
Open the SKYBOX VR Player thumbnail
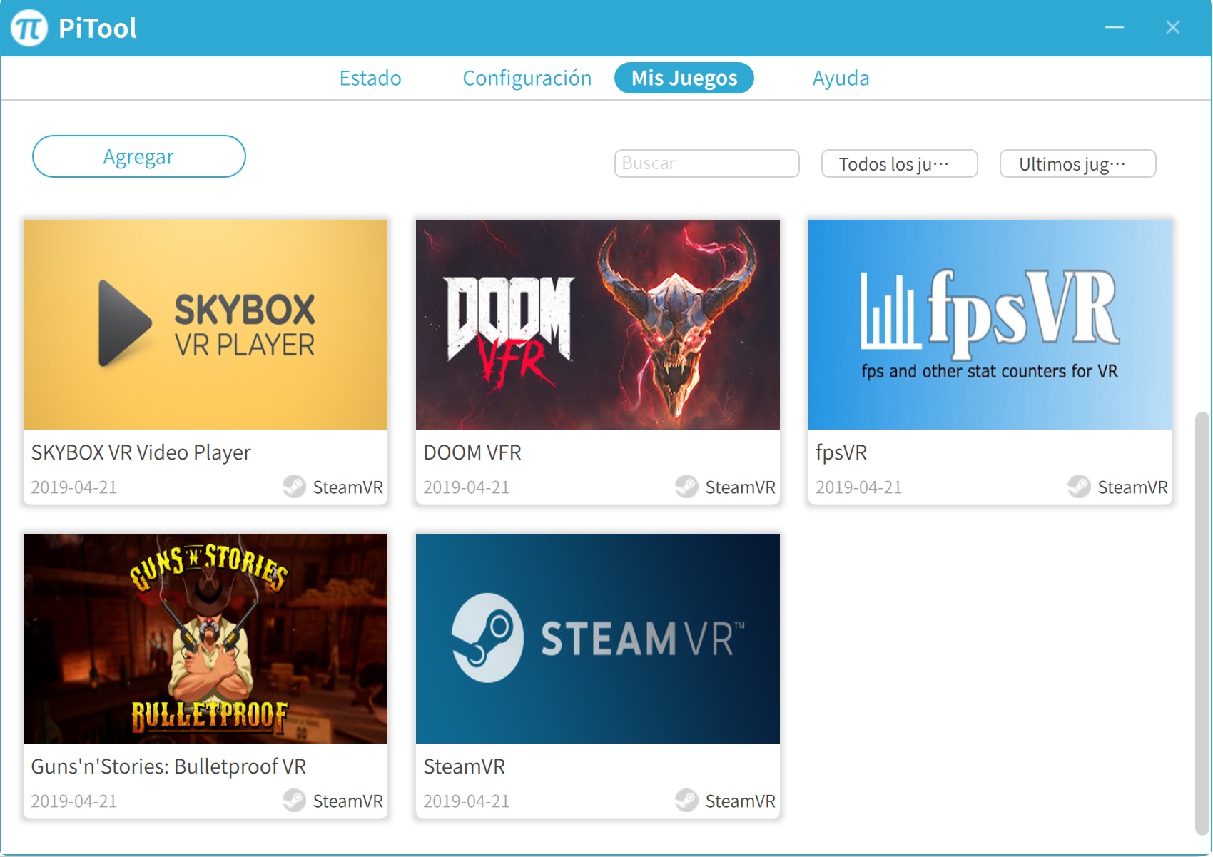coord(205,325)
